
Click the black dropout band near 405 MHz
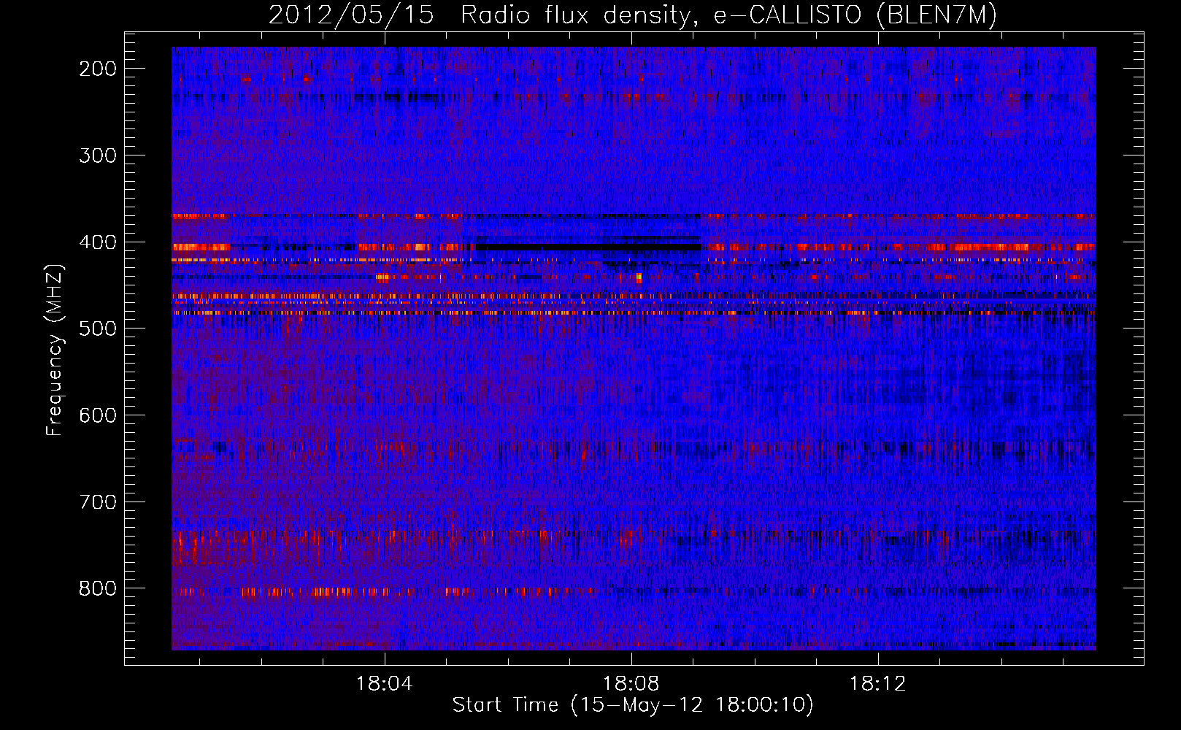pos(588,247)
